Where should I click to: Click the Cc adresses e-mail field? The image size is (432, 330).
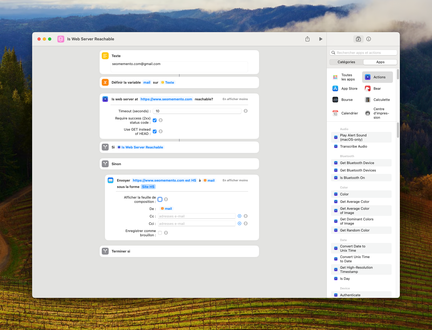pyautogui.click(x=197, y=216)
